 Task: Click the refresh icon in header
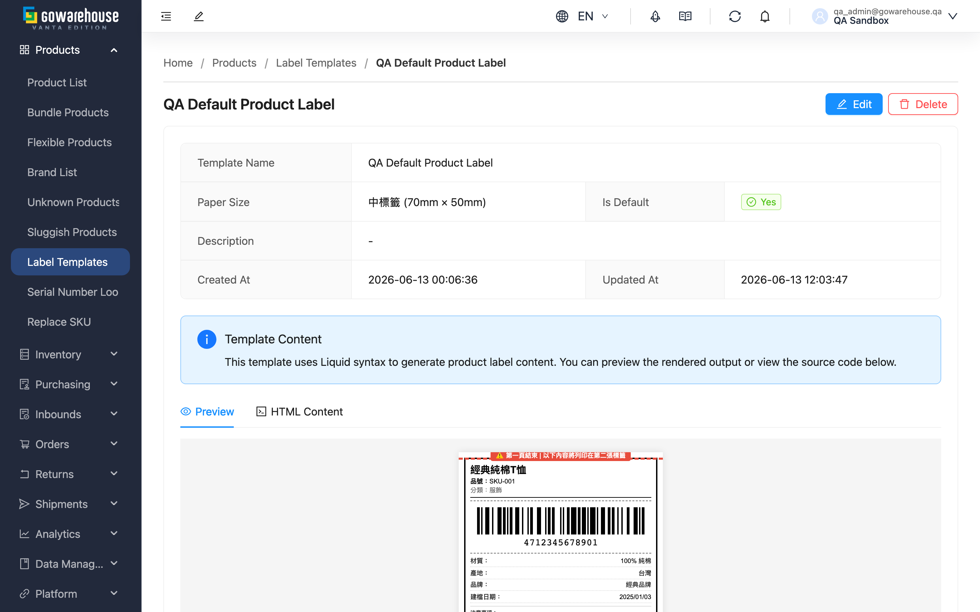pos(735,16)
